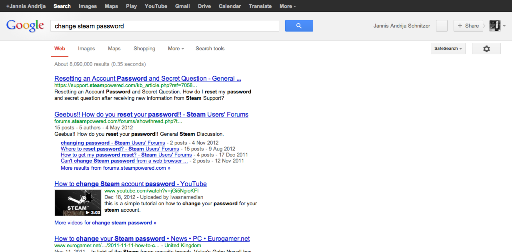Click the support.steampowered.com green URL

126,85
